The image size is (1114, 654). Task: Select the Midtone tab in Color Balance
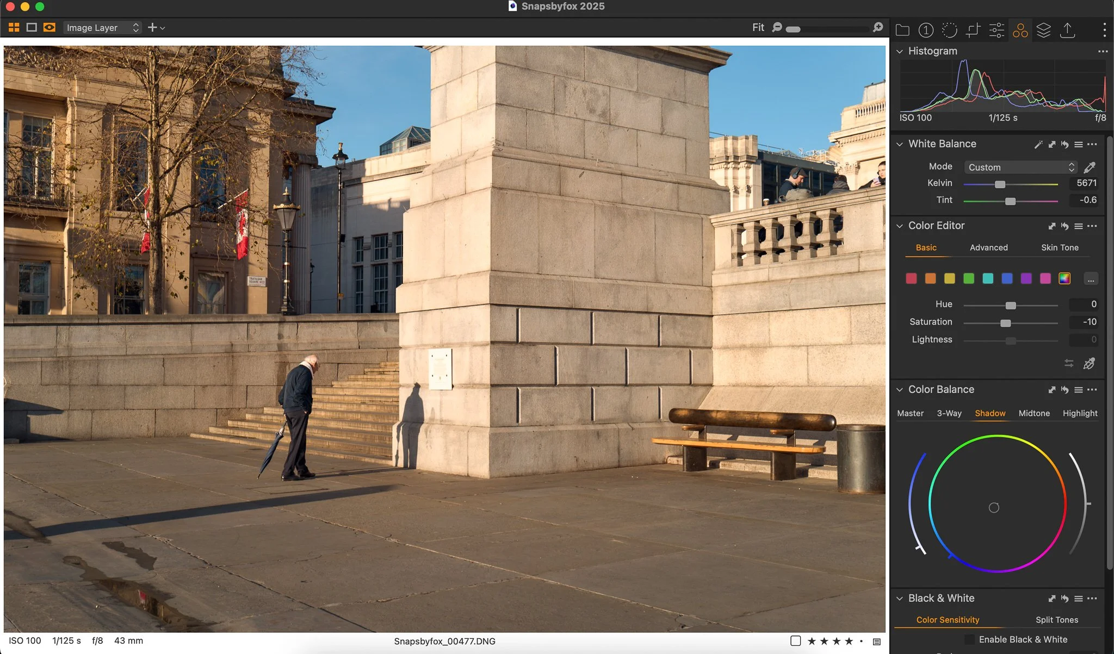[1033, 413]
